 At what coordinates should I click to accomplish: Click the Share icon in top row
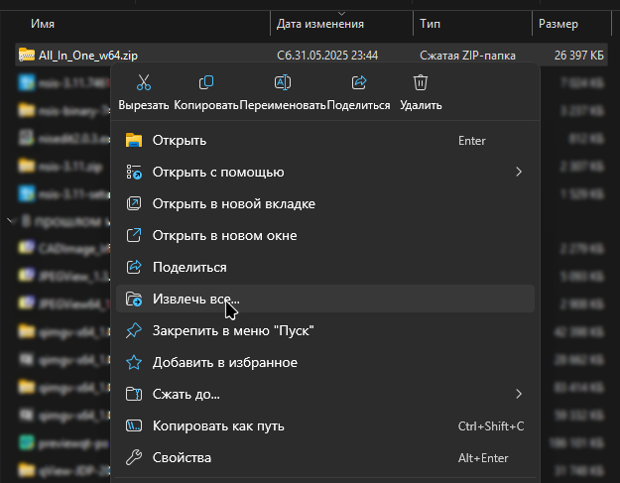coord(359,82)
